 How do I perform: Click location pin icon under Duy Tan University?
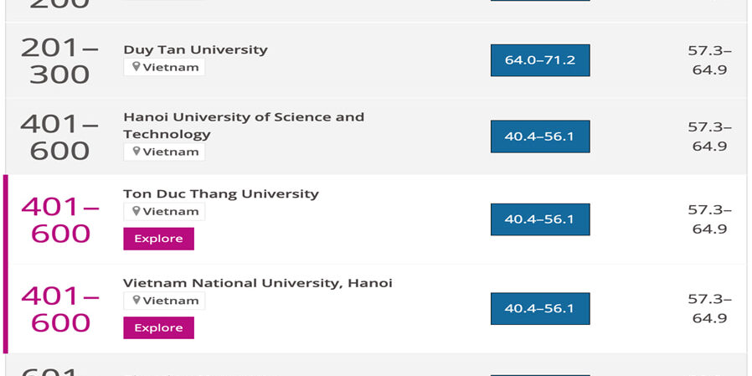tap(136, 67)
